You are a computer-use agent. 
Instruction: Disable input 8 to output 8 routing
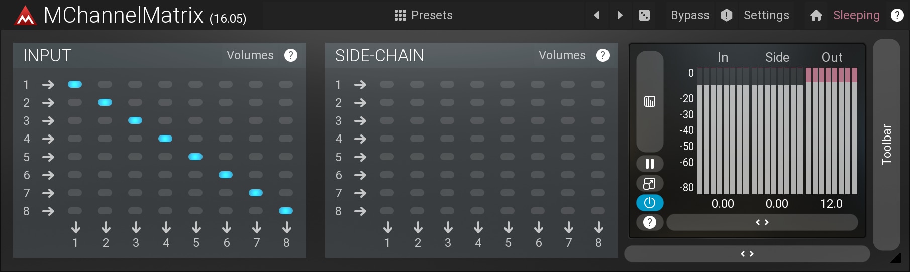pyautogui.click(x=286, y=211)
